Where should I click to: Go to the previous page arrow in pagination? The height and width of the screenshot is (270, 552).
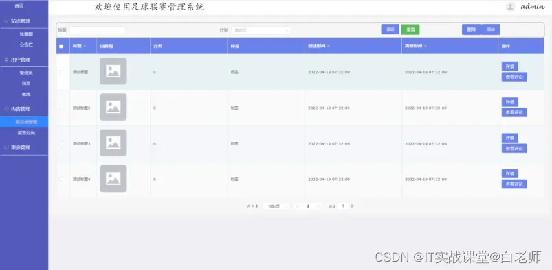tap(298, 206)
